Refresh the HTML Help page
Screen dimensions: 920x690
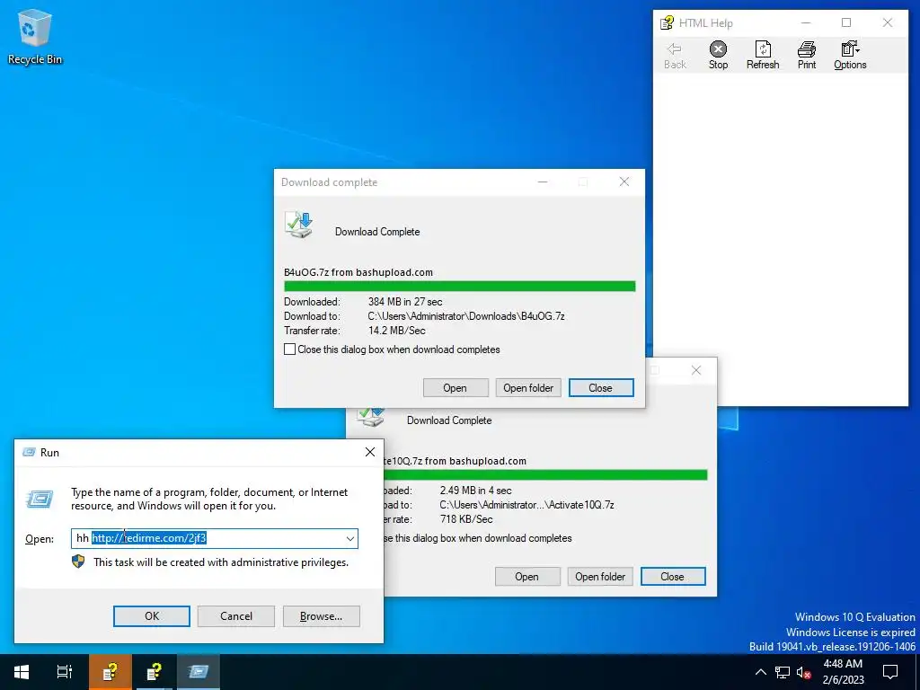click(763, 56)
